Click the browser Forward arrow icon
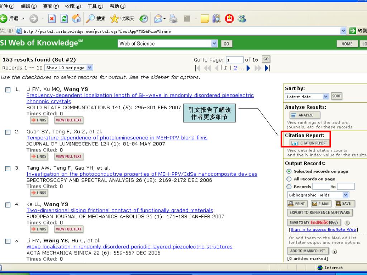The width and height of the screenshot is (367, 275). (34, 19)
